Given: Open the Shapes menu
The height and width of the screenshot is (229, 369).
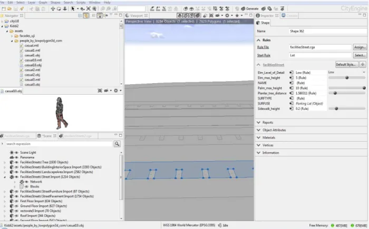Looking at the screenshot, I should [x=55, y=2].
